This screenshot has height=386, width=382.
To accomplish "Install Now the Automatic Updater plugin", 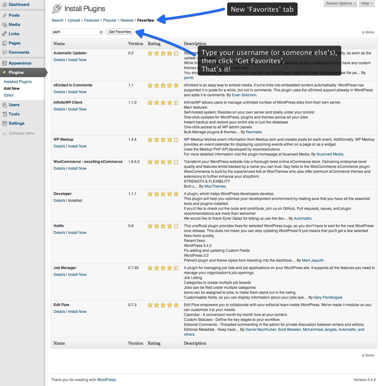I will click(77, 60).
